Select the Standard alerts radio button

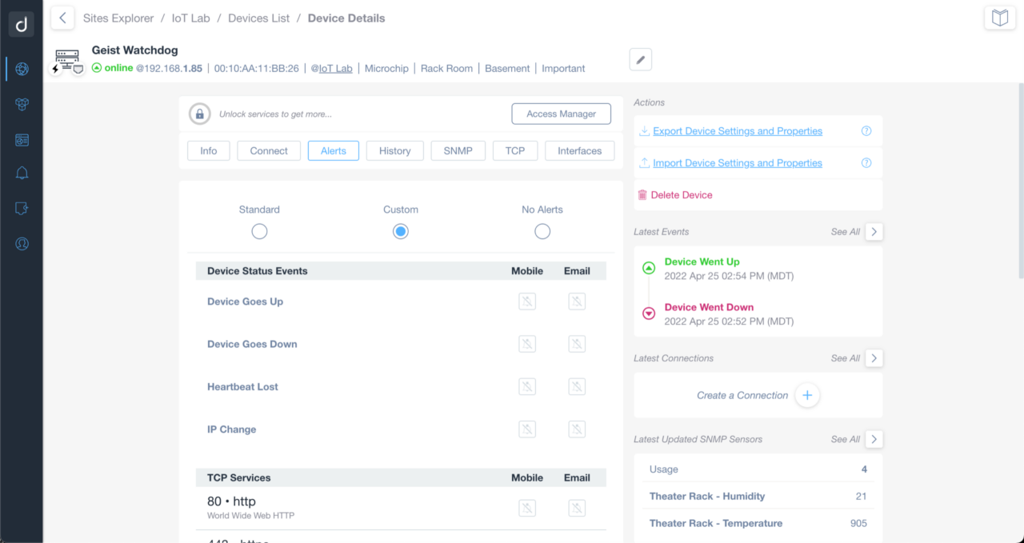(259, 231)
